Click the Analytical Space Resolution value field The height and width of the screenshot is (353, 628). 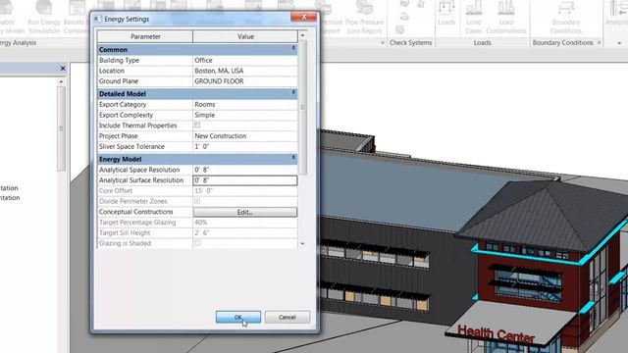245,170
